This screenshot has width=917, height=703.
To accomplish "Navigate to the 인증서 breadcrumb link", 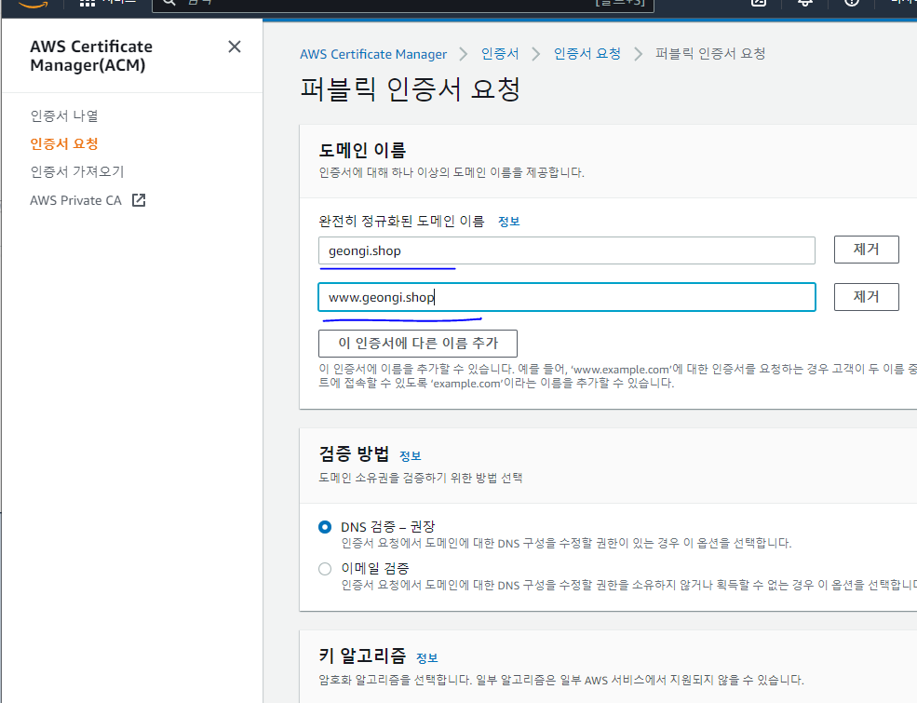I will click(x=500, y=54).
